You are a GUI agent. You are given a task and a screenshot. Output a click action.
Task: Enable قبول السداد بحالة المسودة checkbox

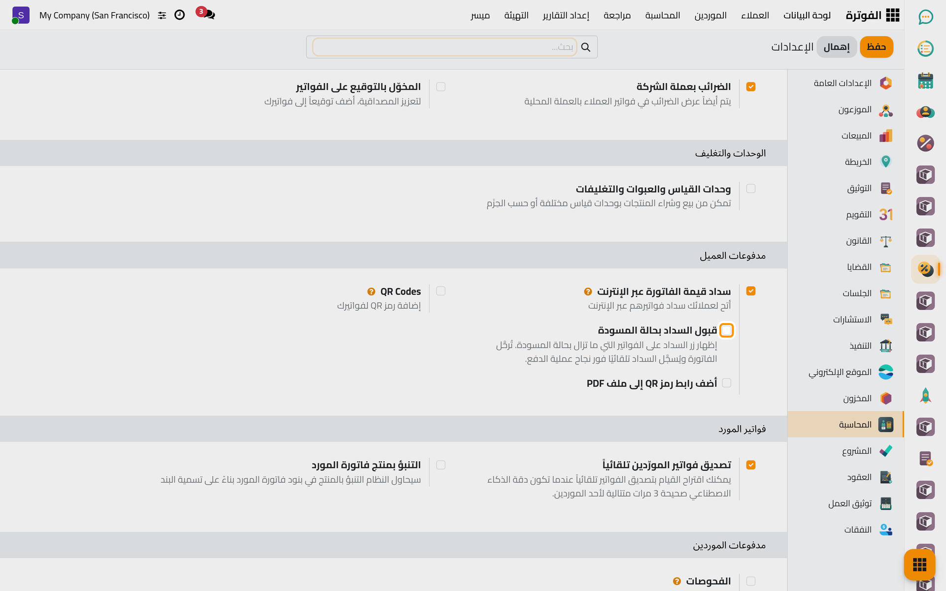click(x=727, y=330)
